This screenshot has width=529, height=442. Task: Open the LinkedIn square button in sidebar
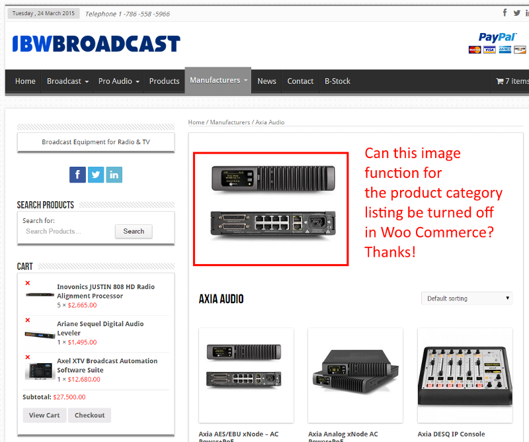point(114,175)
